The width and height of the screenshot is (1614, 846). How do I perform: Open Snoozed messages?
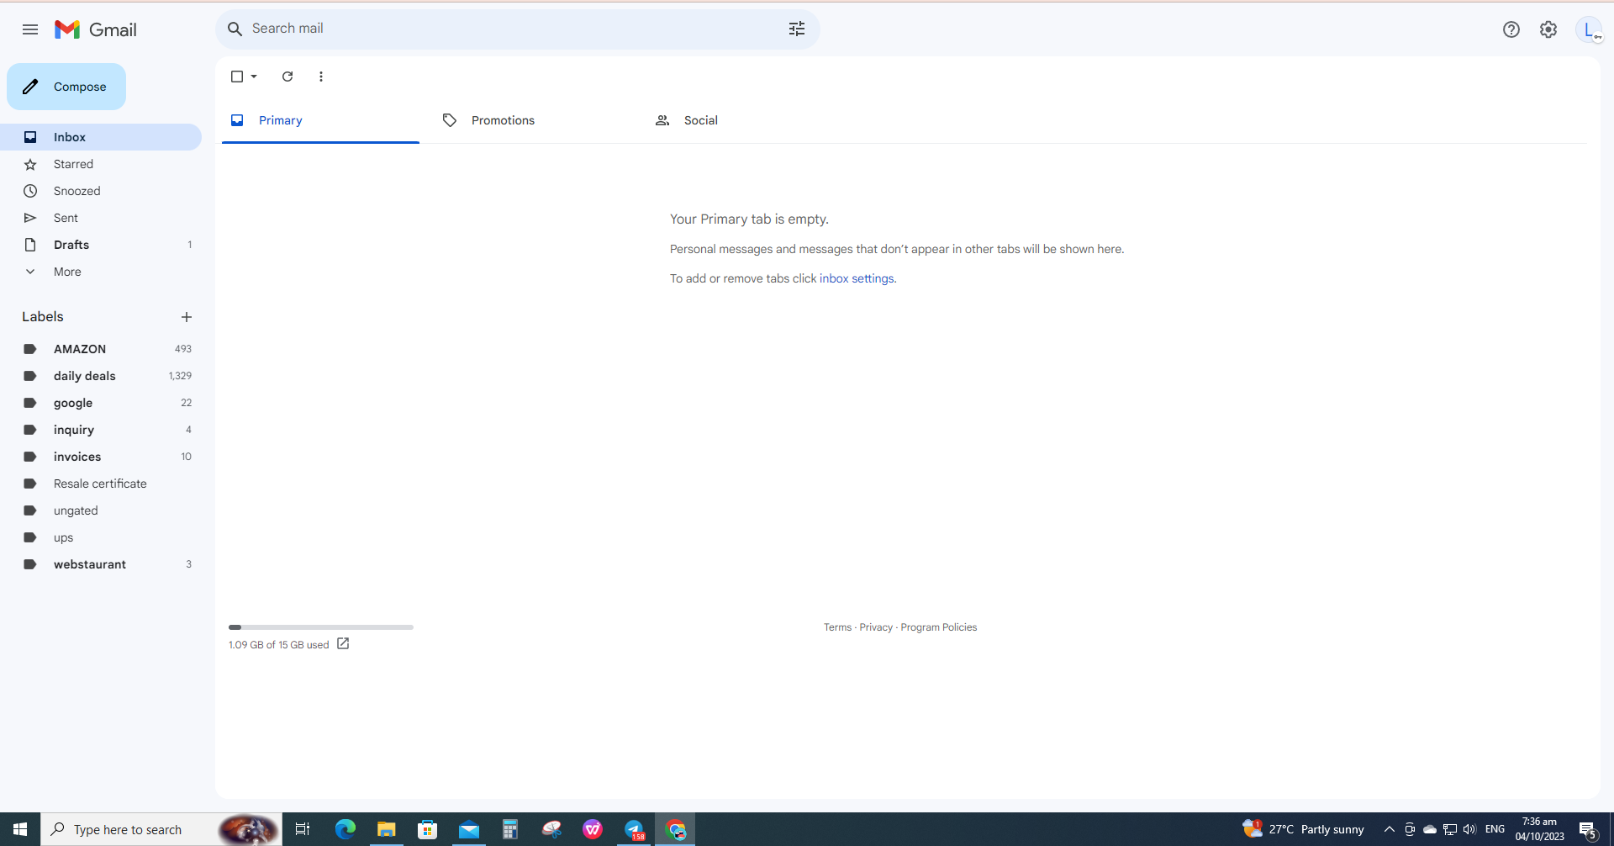101,191
